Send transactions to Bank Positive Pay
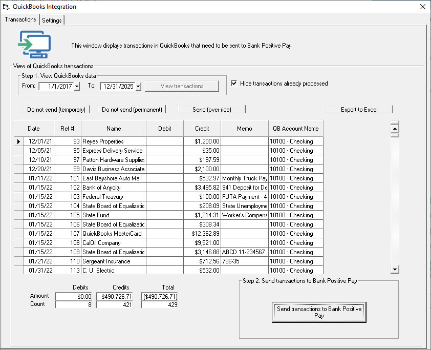This screenshot has width=431, height=350. coord(319,312)
